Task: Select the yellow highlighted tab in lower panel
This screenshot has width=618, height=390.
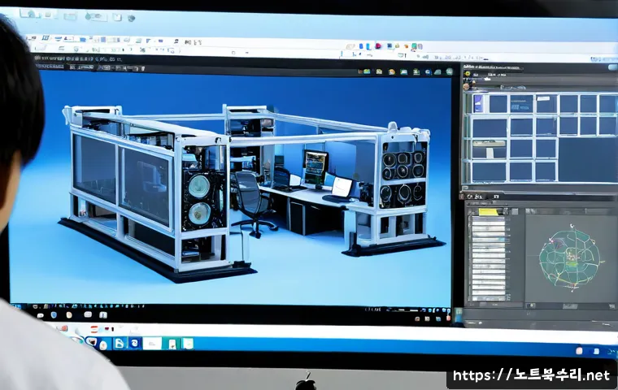Action: point(489,212)
